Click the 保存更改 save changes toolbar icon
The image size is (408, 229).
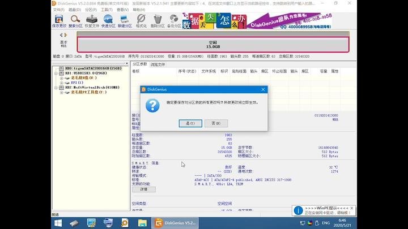pyautogui.click(x=59, y=21)
